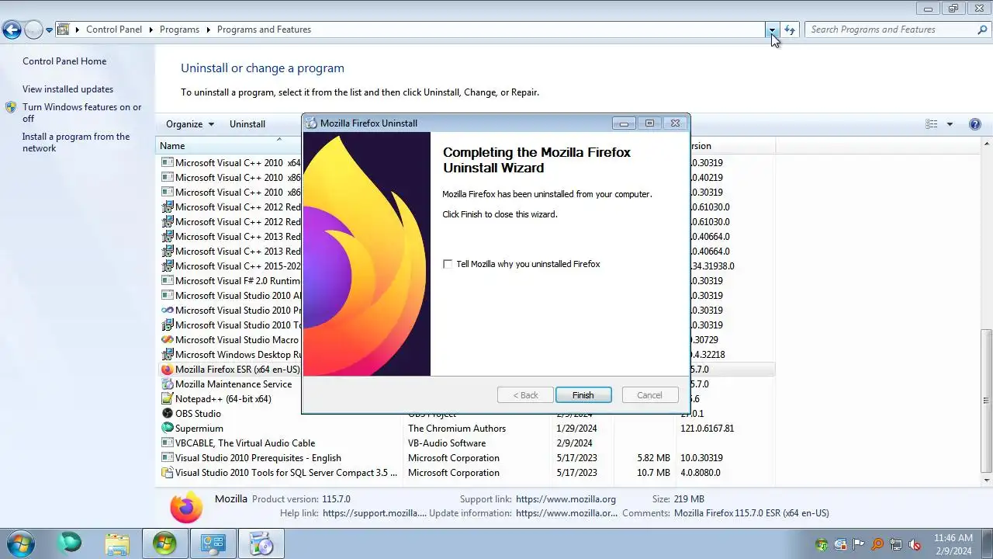
Task: Click the scroll down arrow of the list
Action: coord(987,481)
